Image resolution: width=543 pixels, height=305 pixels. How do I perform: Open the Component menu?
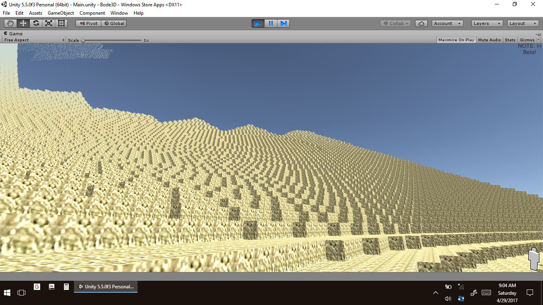92,13
